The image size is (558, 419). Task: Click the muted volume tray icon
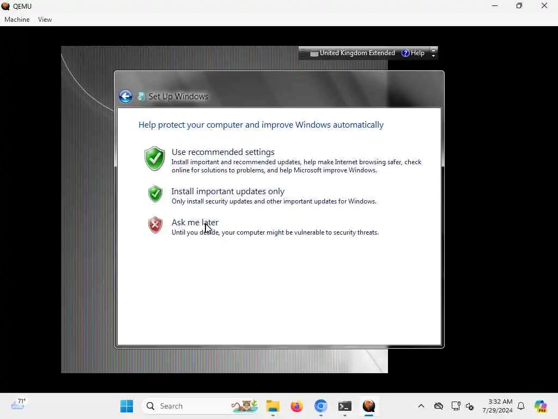pyautogui.click(x=470, y=406)
